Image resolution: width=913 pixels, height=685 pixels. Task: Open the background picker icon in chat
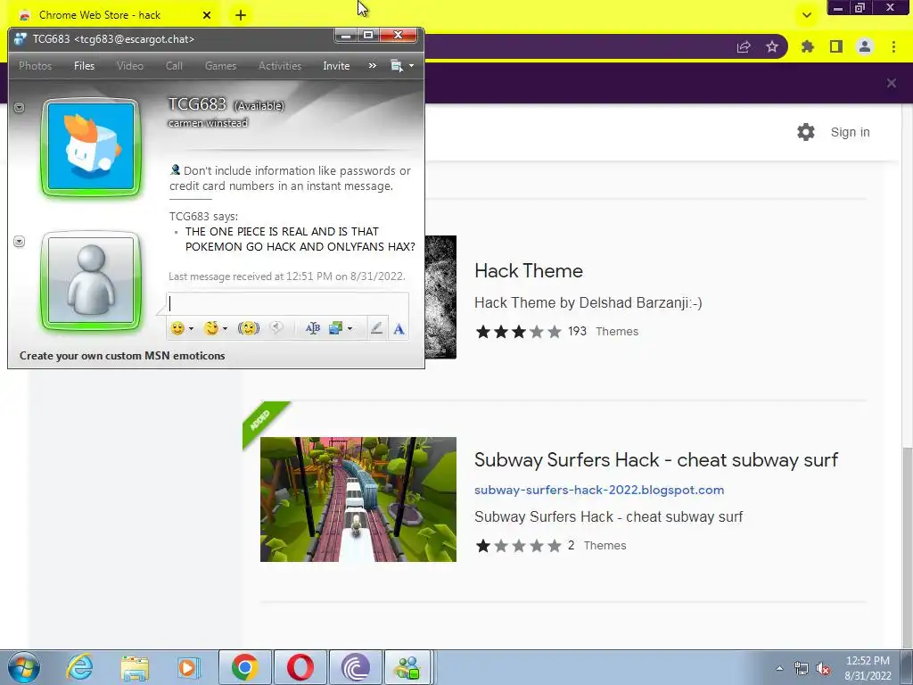coord(335,328)
